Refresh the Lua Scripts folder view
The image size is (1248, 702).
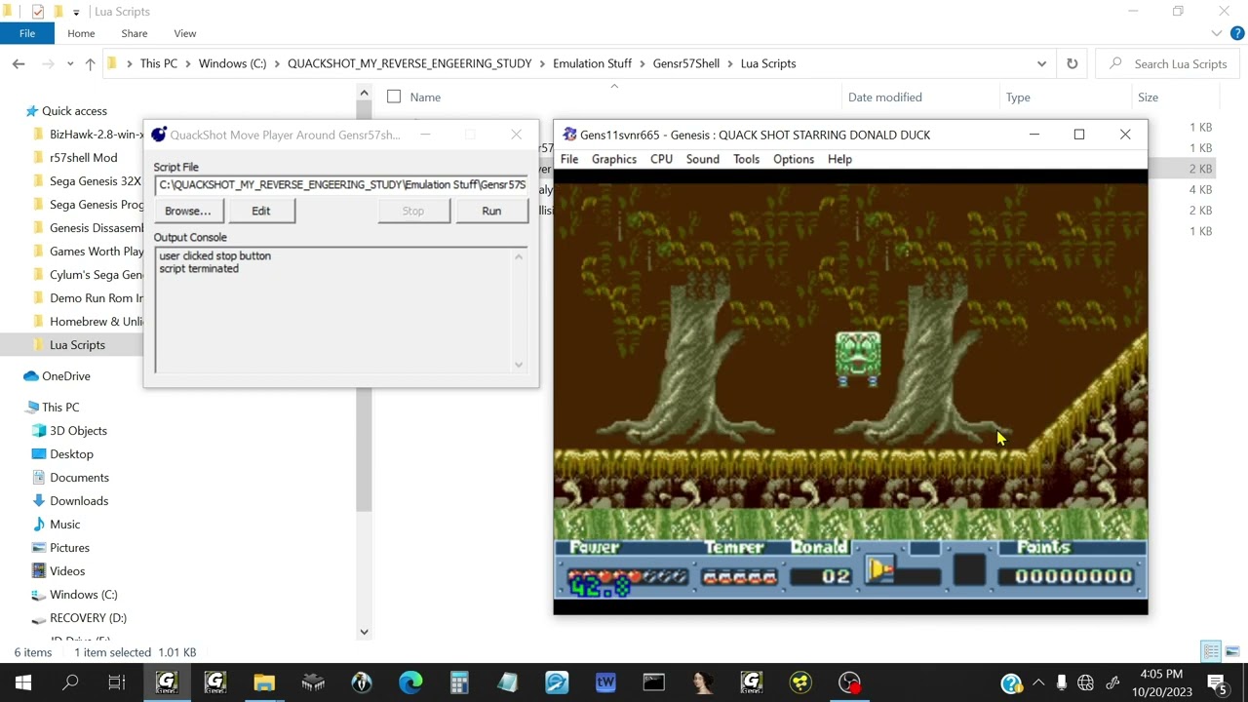tap(1072, 63)
